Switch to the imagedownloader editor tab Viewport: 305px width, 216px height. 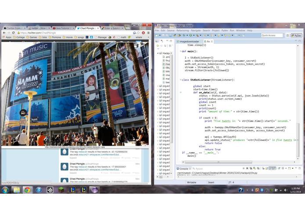[x=188, y=42]
